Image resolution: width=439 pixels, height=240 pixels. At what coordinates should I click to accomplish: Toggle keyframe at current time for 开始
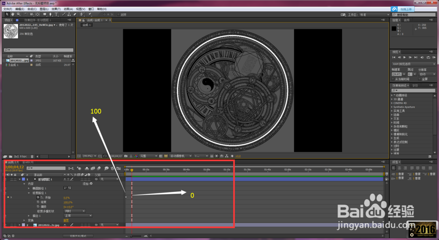(x=8, y=197)
